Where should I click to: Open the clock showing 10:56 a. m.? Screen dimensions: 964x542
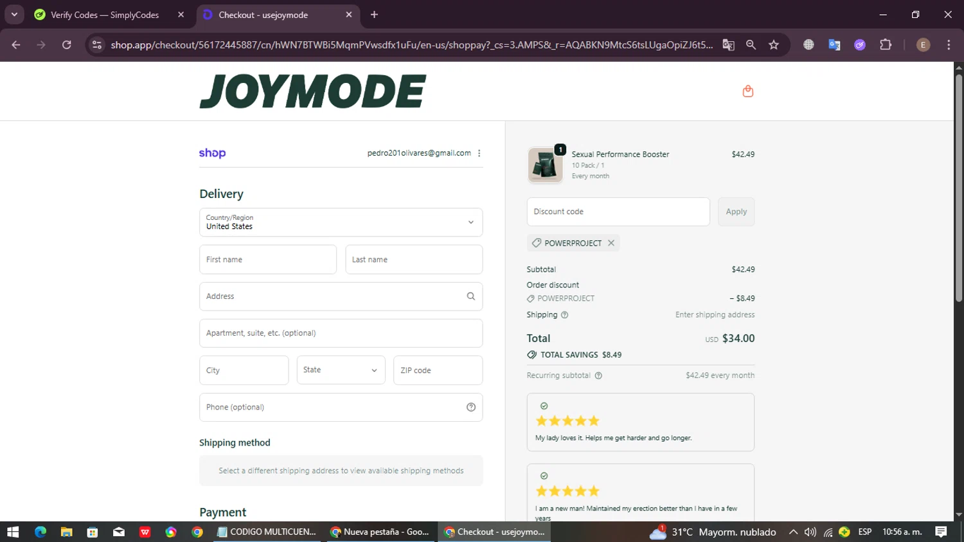click(x=902, y=532)
